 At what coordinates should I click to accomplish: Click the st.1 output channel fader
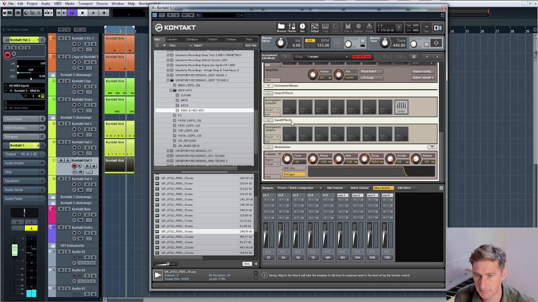[265, 236]
